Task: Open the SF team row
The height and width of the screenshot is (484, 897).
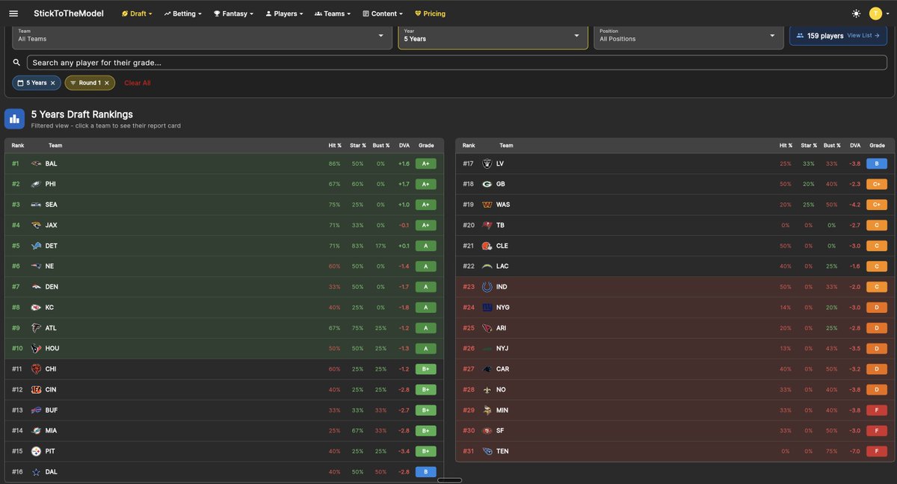Action: click(673, 430)
